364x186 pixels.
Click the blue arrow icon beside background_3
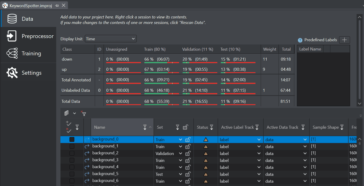(87, 160)
